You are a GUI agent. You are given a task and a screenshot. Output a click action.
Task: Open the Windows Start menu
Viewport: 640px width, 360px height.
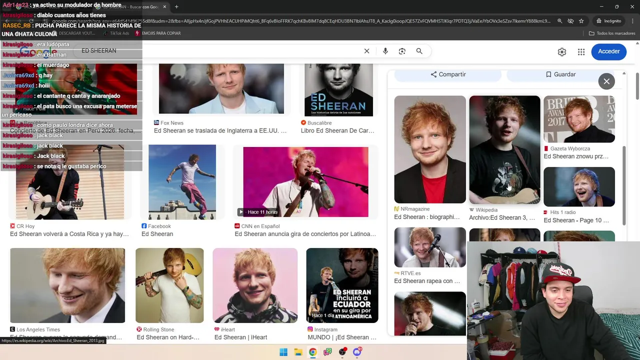pos(283,352)
